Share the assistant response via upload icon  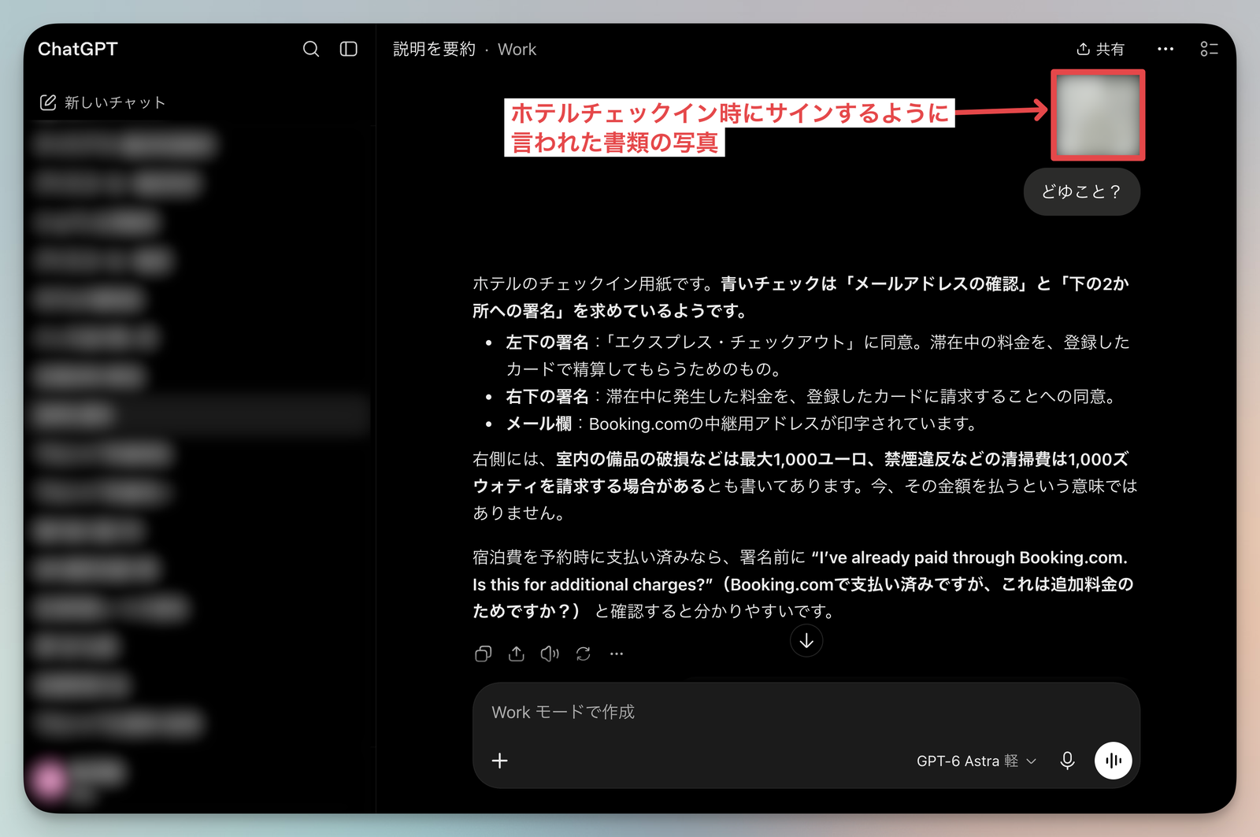[x=517, y=654]
